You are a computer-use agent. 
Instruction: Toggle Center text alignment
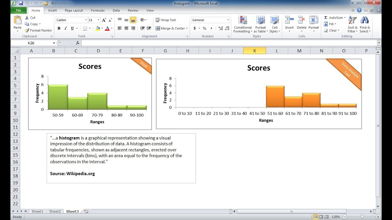pos(126,28)
